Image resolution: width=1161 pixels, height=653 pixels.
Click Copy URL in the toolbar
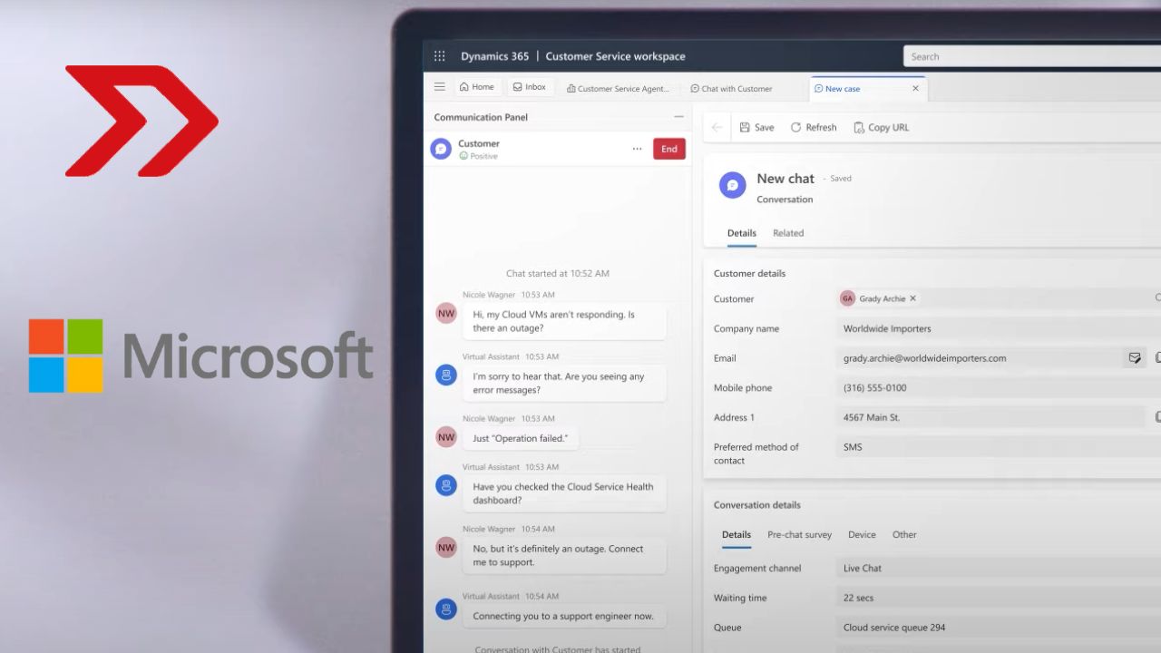coord(881,128)
